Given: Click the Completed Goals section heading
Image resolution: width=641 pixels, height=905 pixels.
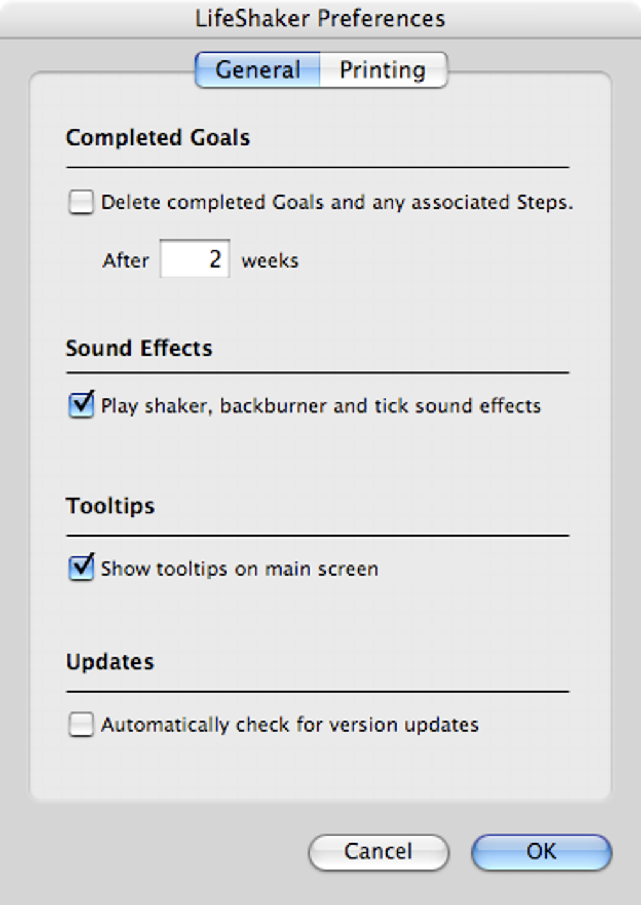Looking at the screenshot, I should [158, 138].
